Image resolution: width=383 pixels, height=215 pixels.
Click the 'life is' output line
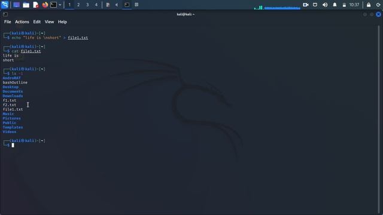tap(11, 56)
